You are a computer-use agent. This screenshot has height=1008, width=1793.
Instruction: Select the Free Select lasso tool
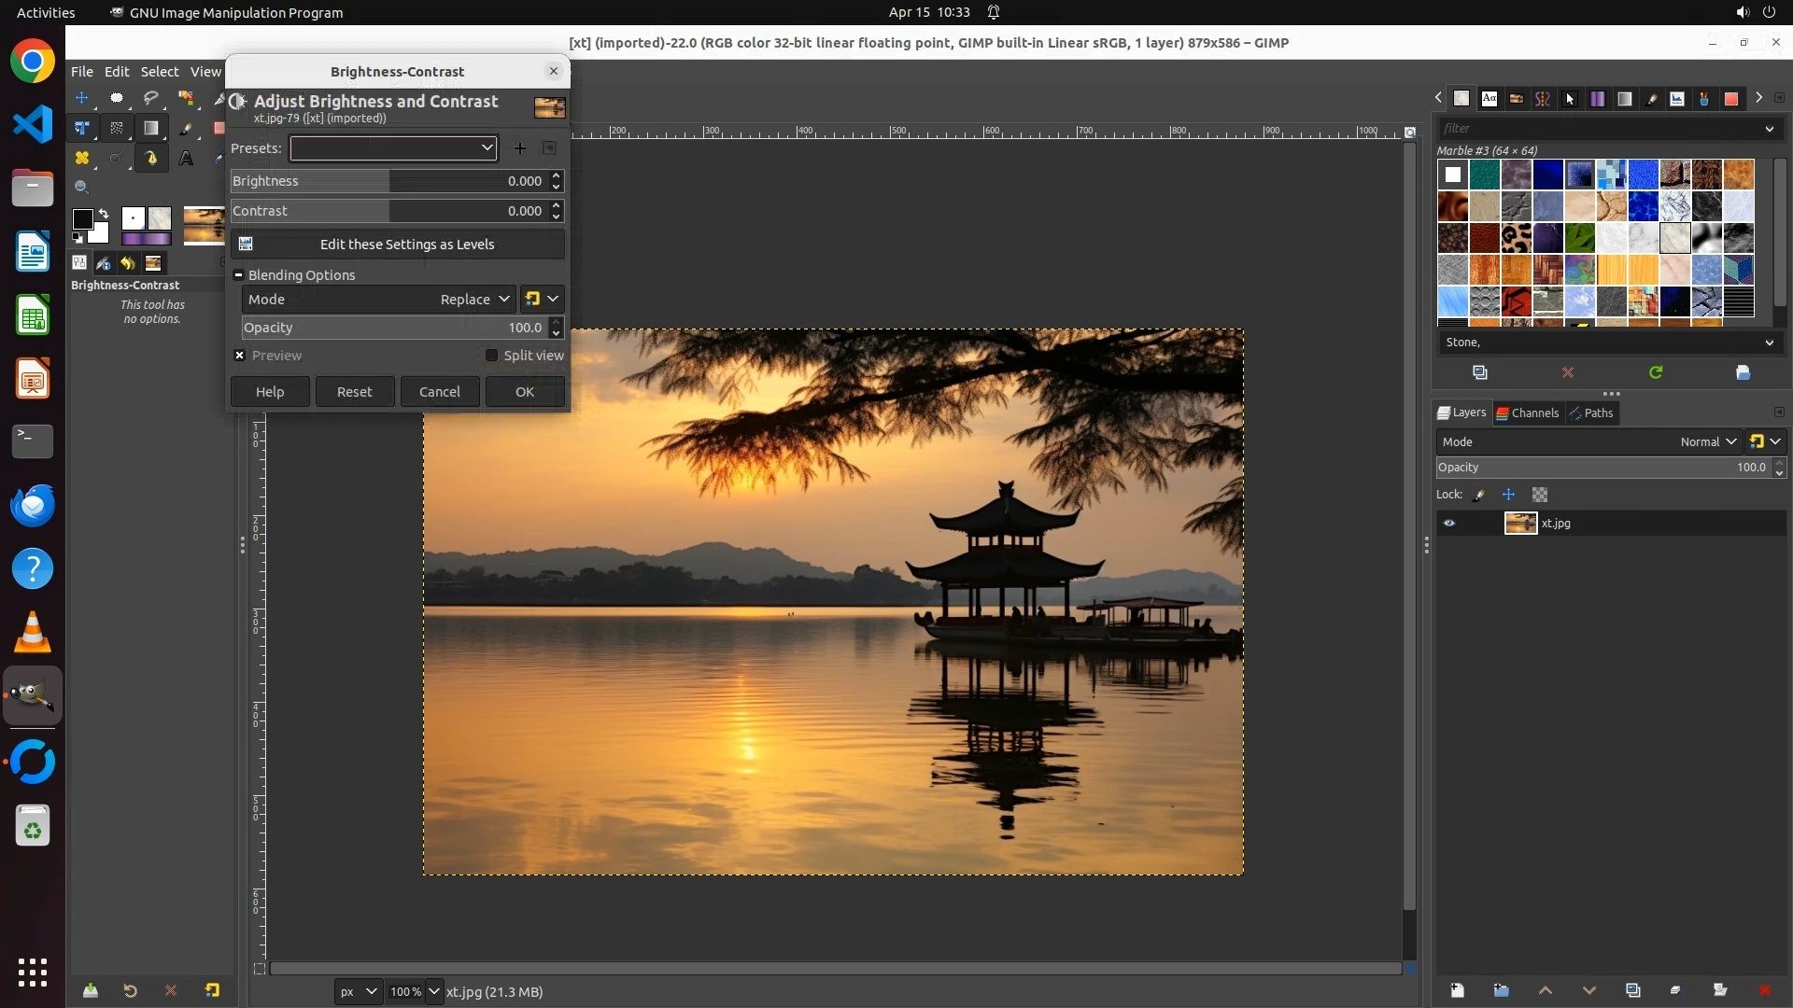click(150, 98)
